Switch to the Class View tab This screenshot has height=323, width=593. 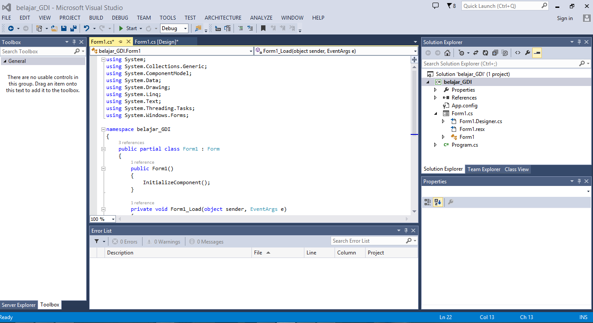coord(516,169)
